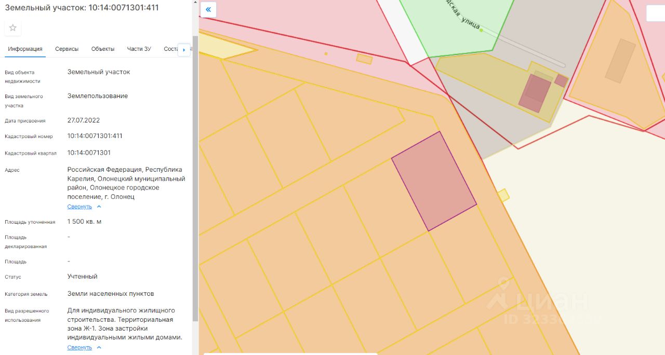
Task: Click the white button at map's top-right edge
Action: (x=656, y=13)
